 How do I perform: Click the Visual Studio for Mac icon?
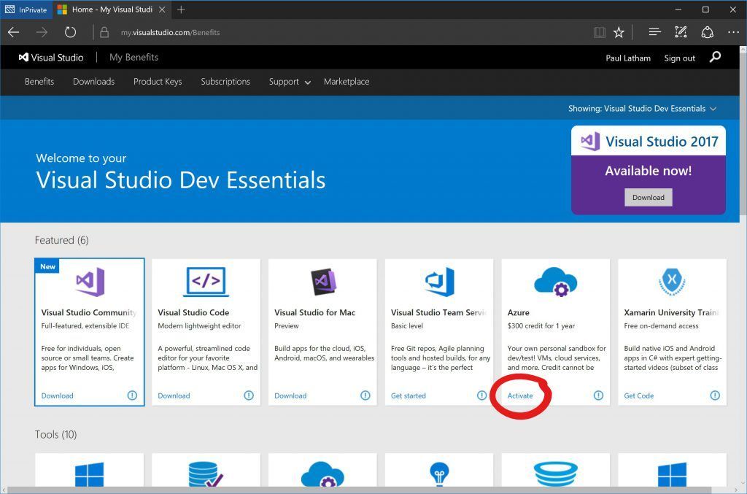(x=323, y=282)
